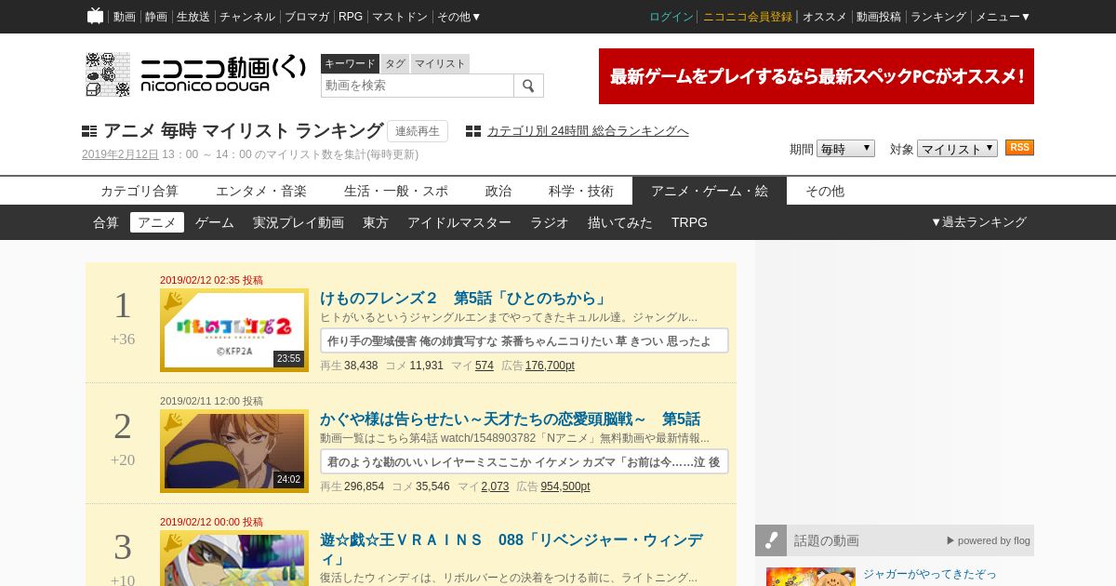1116x586 pixels.
Task: Click the ログイン link
Action: [671, 17]
